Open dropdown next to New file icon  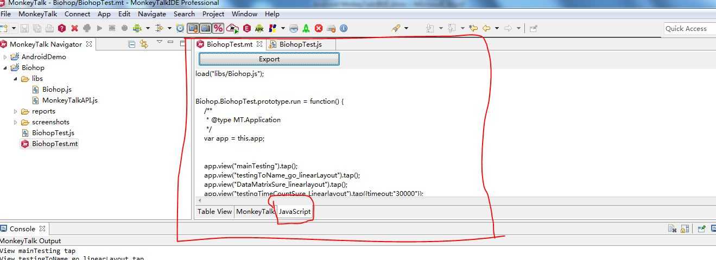click(14, 28)
